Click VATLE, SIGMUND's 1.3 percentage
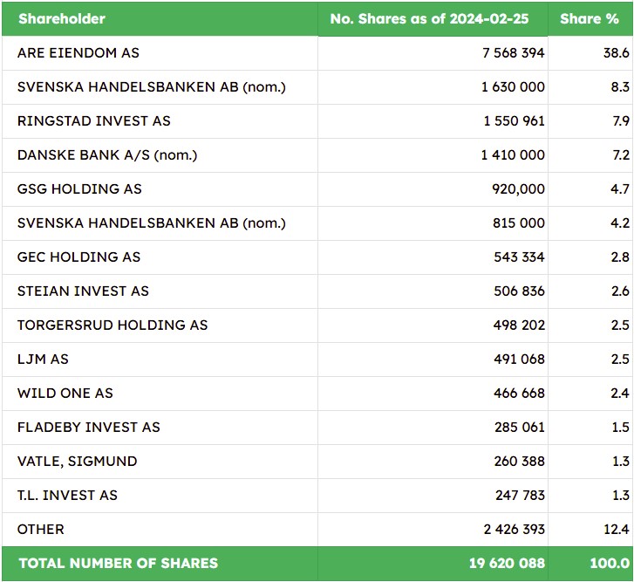The height and width of the screenshot is (582, 634). point(621,461)
